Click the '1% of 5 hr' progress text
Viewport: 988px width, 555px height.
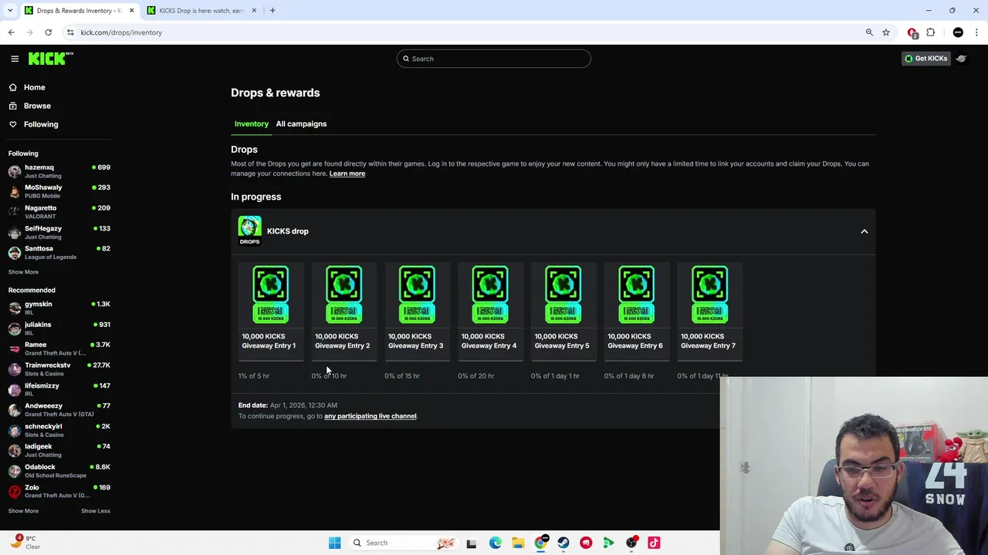coord(254,375)
